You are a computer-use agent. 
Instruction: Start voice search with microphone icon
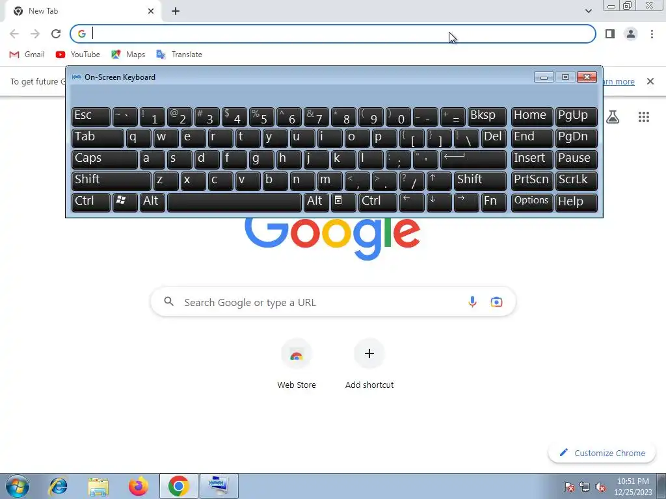[472, 301]
